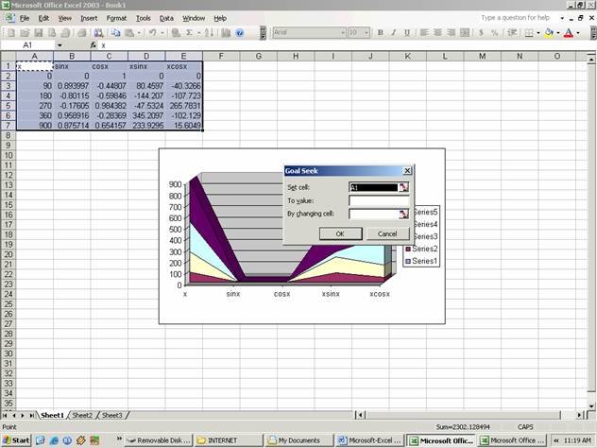Click the Series1 legend color swatch
The height and width of the screenshot is (448, 597).
point(408,261)
